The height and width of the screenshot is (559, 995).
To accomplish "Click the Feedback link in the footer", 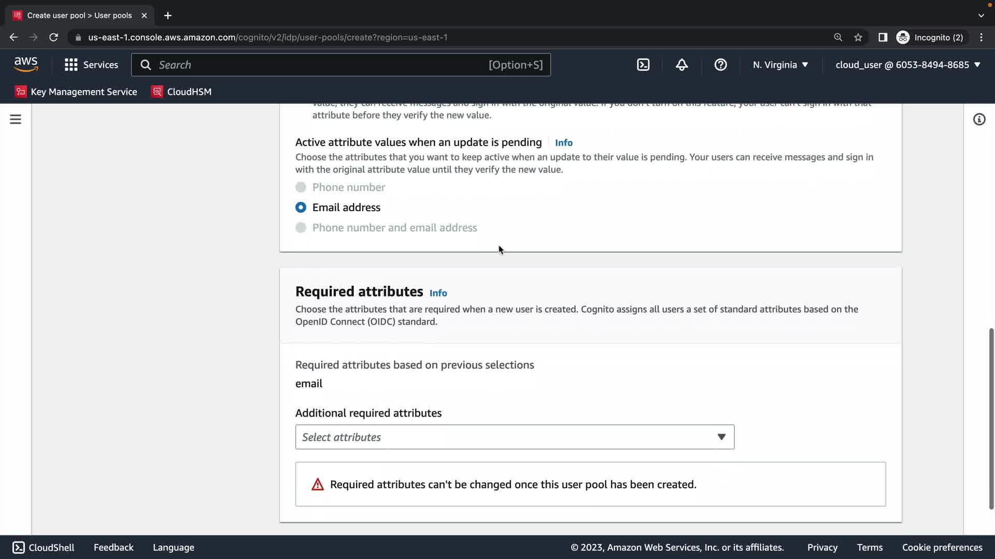I will [113, 548].
